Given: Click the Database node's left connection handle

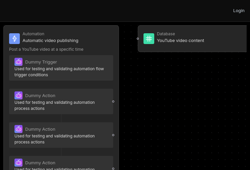Looking at the screenshot, I should coord(138,39).
